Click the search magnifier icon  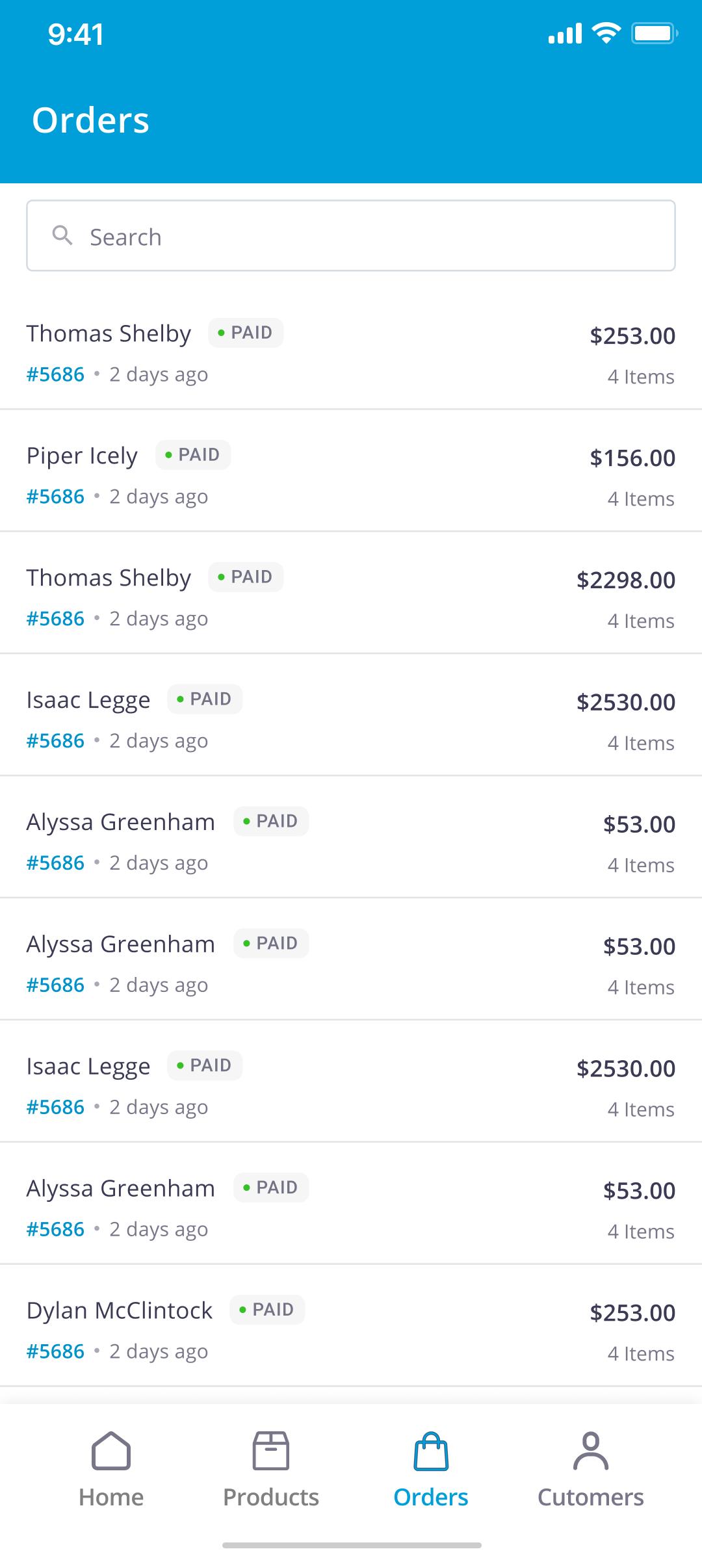[x=62, y=235]
